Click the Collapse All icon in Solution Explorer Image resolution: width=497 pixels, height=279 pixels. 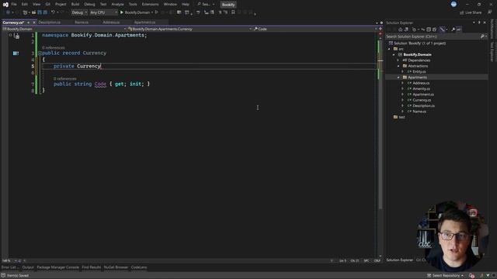429,29
